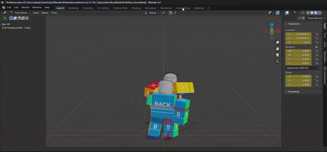Open the editor type selector icon
Viewport: 327px width, 152px height.
coord(5,13)
